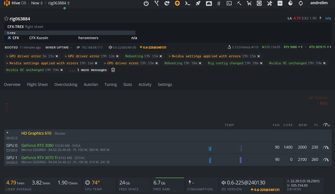Dismiss Rebooting 19h 15m message
The image size is (335, 194).
(161, 56)
